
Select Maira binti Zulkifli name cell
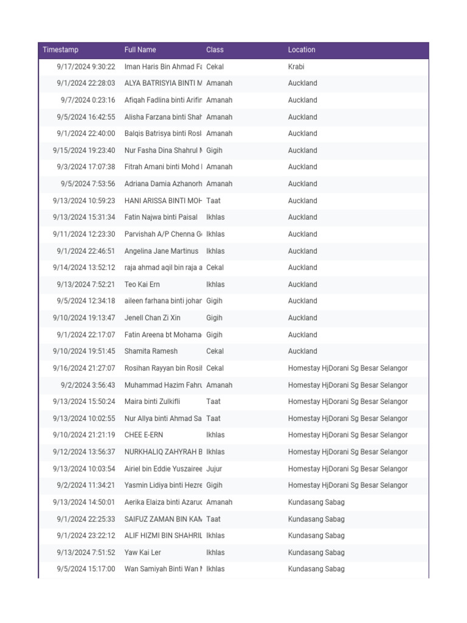click(x=152, y=402)
